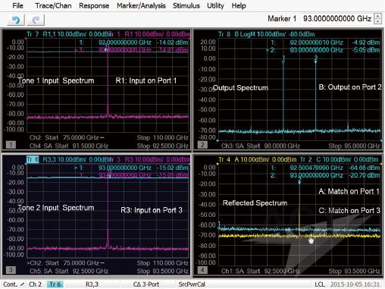Click Ch3: SA Start 90.0000 GHz text

[x=261, y=146]
